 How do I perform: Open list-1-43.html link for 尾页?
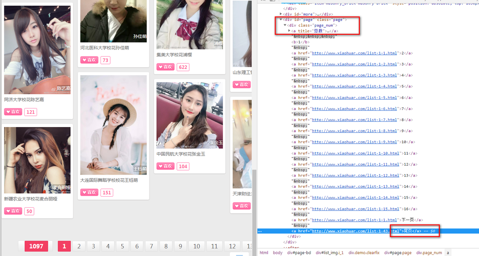click(355, 231)
